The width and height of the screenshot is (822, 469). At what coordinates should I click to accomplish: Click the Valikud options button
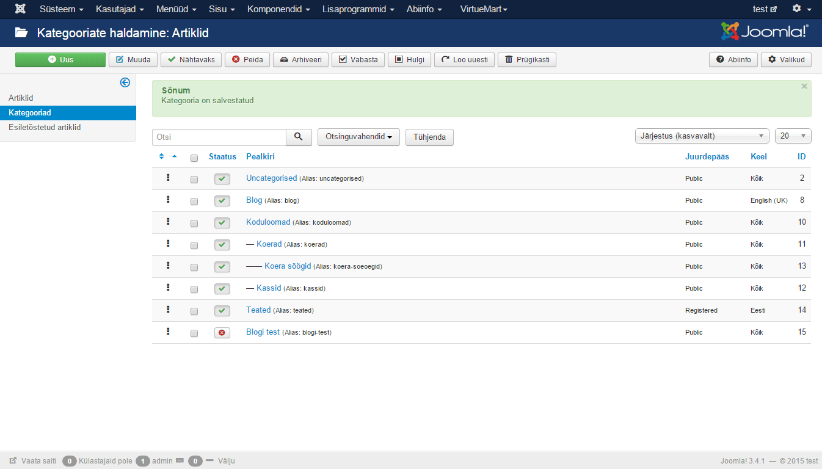786,60
